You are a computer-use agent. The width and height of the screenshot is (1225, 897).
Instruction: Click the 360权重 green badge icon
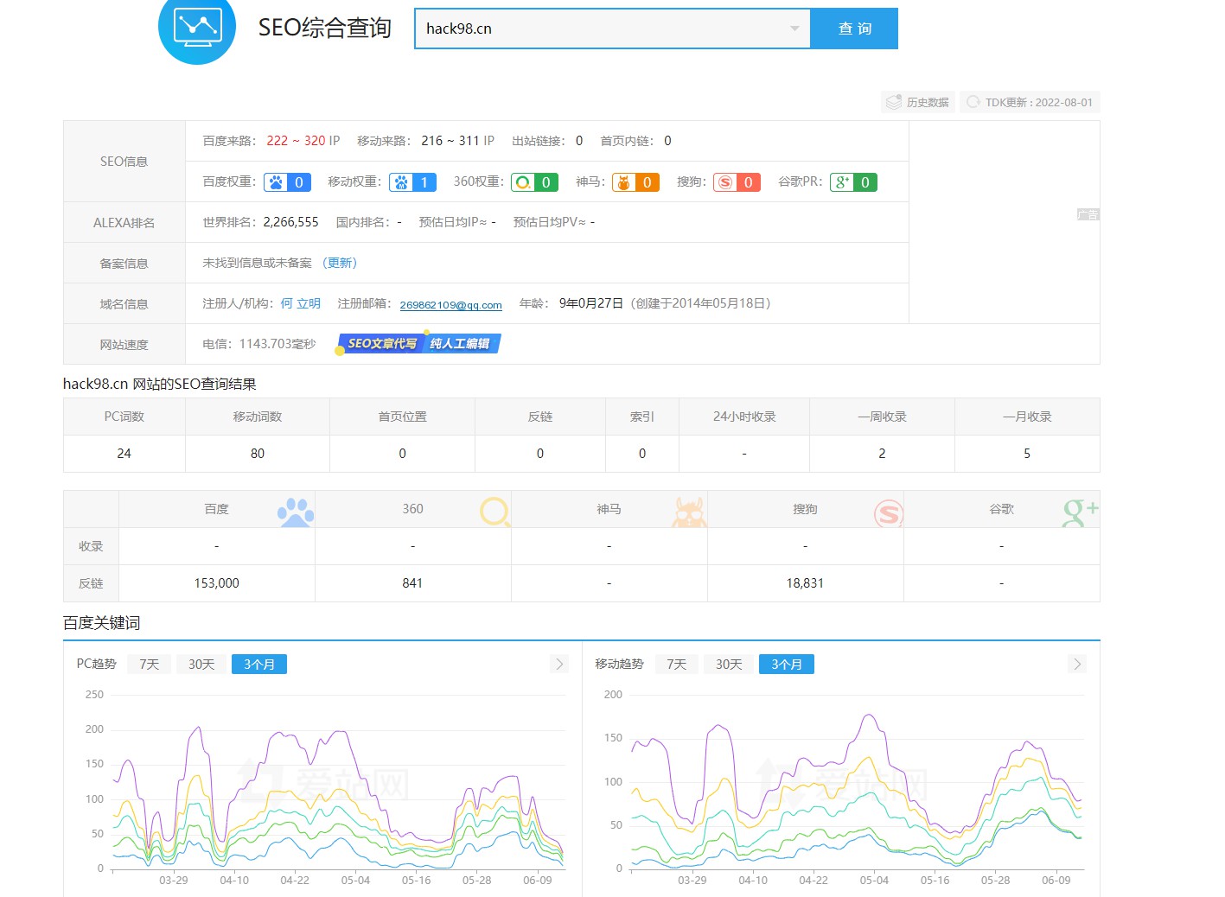524,182
